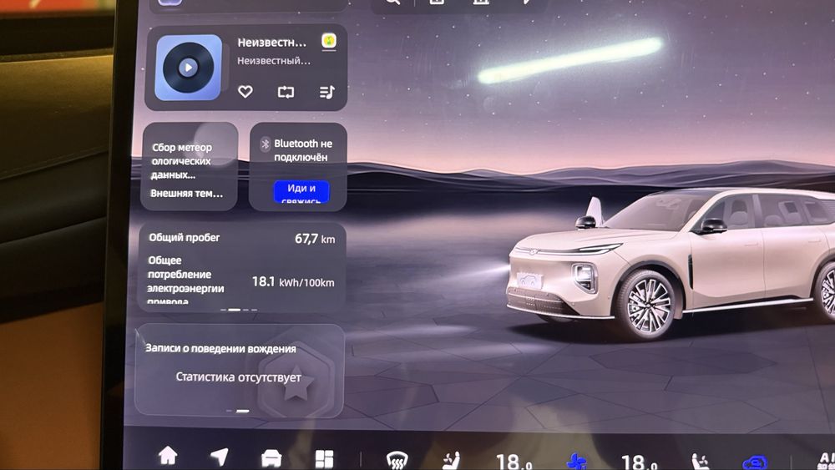The width and height of the screenshot is (835, 470).
Task: Open the track title 'Неизвестн…'
Action: pos(271,43)
